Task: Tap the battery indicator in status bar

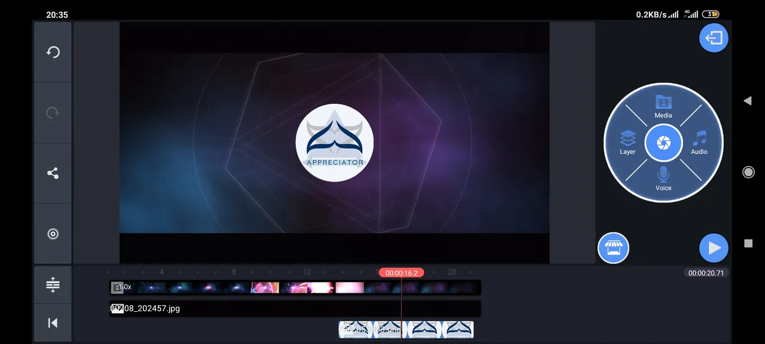Action: [x=711, y=14]
